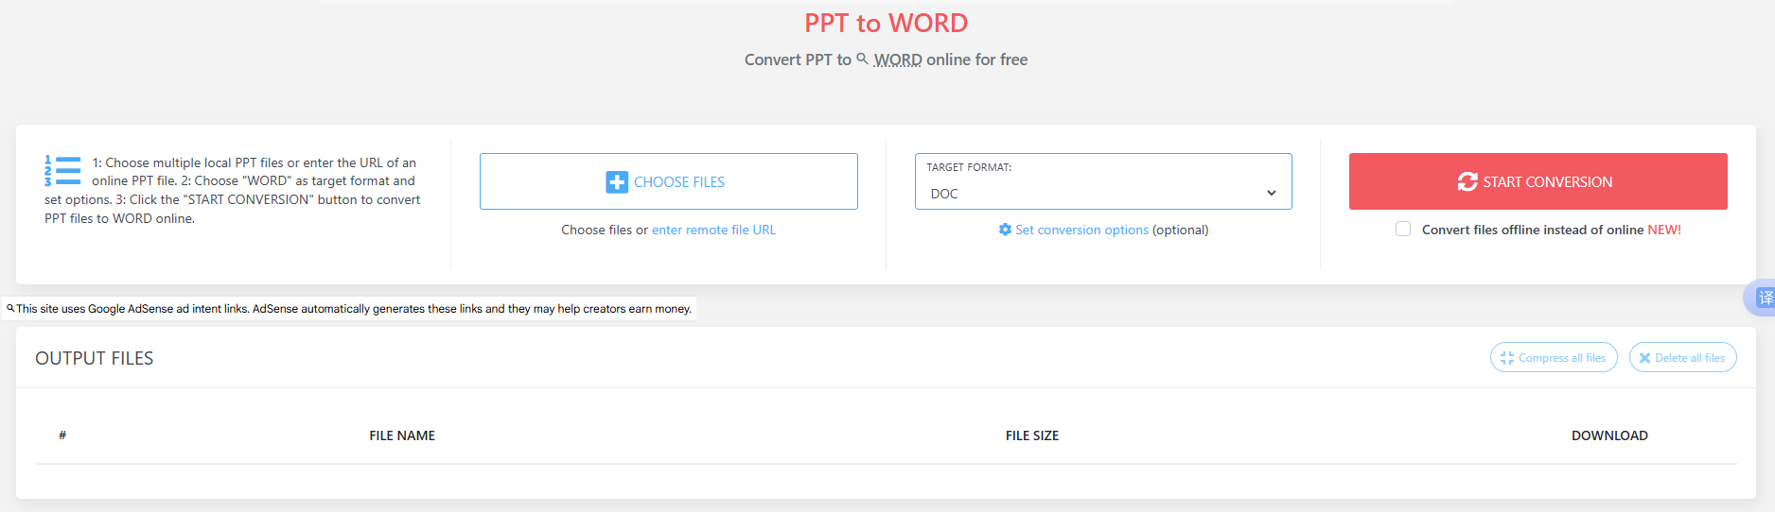This screenshot has width=1775, height=512.
Task: Start the conversion with red button
Action: (x=1538, y=181)
